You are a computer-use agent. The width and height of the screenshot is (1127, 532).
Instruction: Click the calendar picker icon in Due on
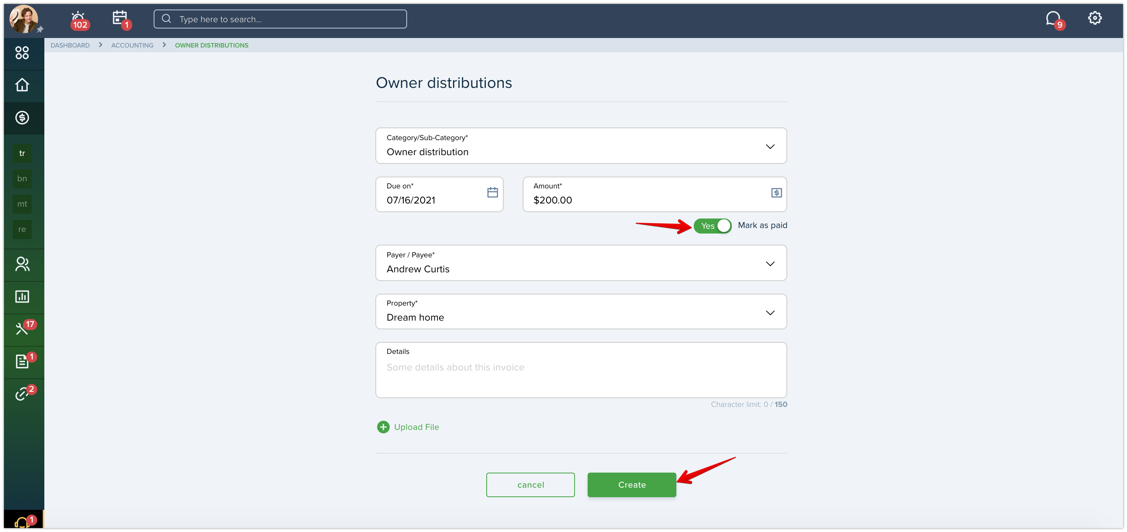pos(492,192)
